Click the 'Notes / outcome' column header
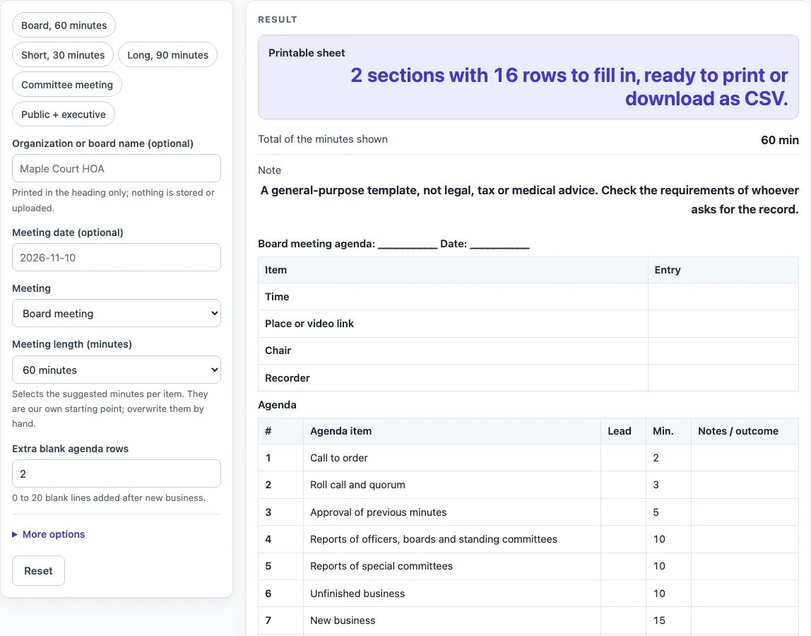Viewport: 811px width, 636px height. 738,431
